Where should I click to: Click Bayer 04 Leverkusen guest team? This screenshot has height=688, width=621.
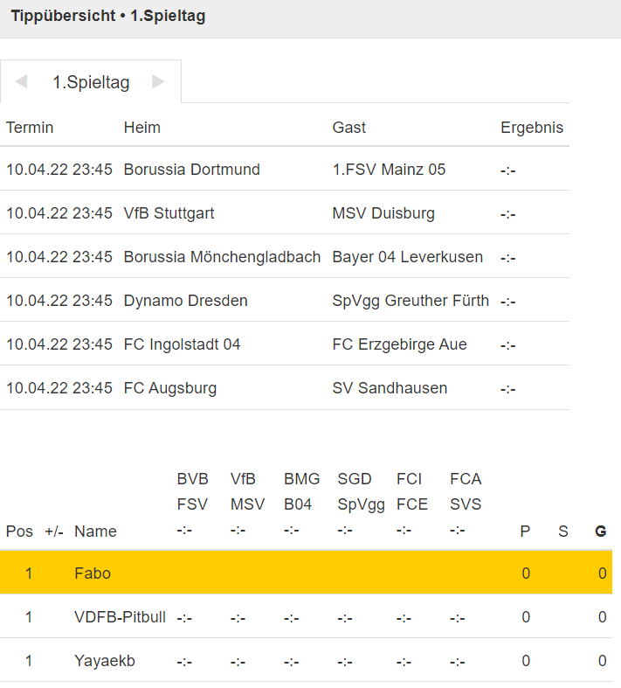407,257
